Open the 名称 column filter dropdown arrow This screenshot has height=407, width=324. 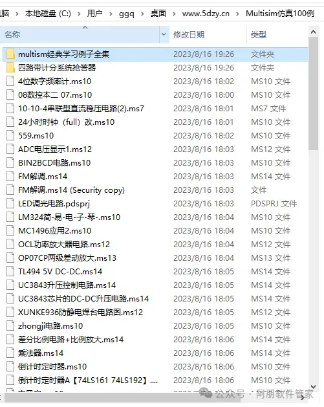[164, 34]
